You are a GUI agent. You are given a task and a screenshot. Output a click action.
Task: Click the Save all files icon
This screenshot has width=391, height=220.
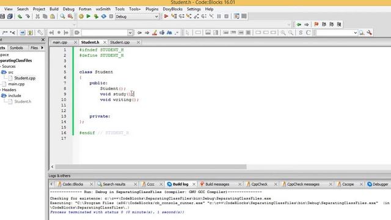10,16
